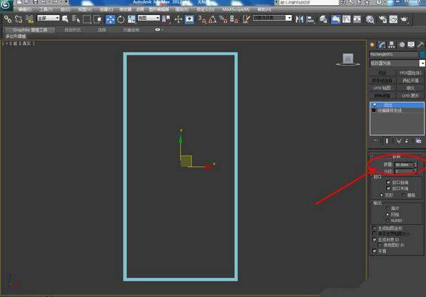426x297 pixels.
Task: Open the modifier list dropdown arrow
Action: [x=422, y=64]
